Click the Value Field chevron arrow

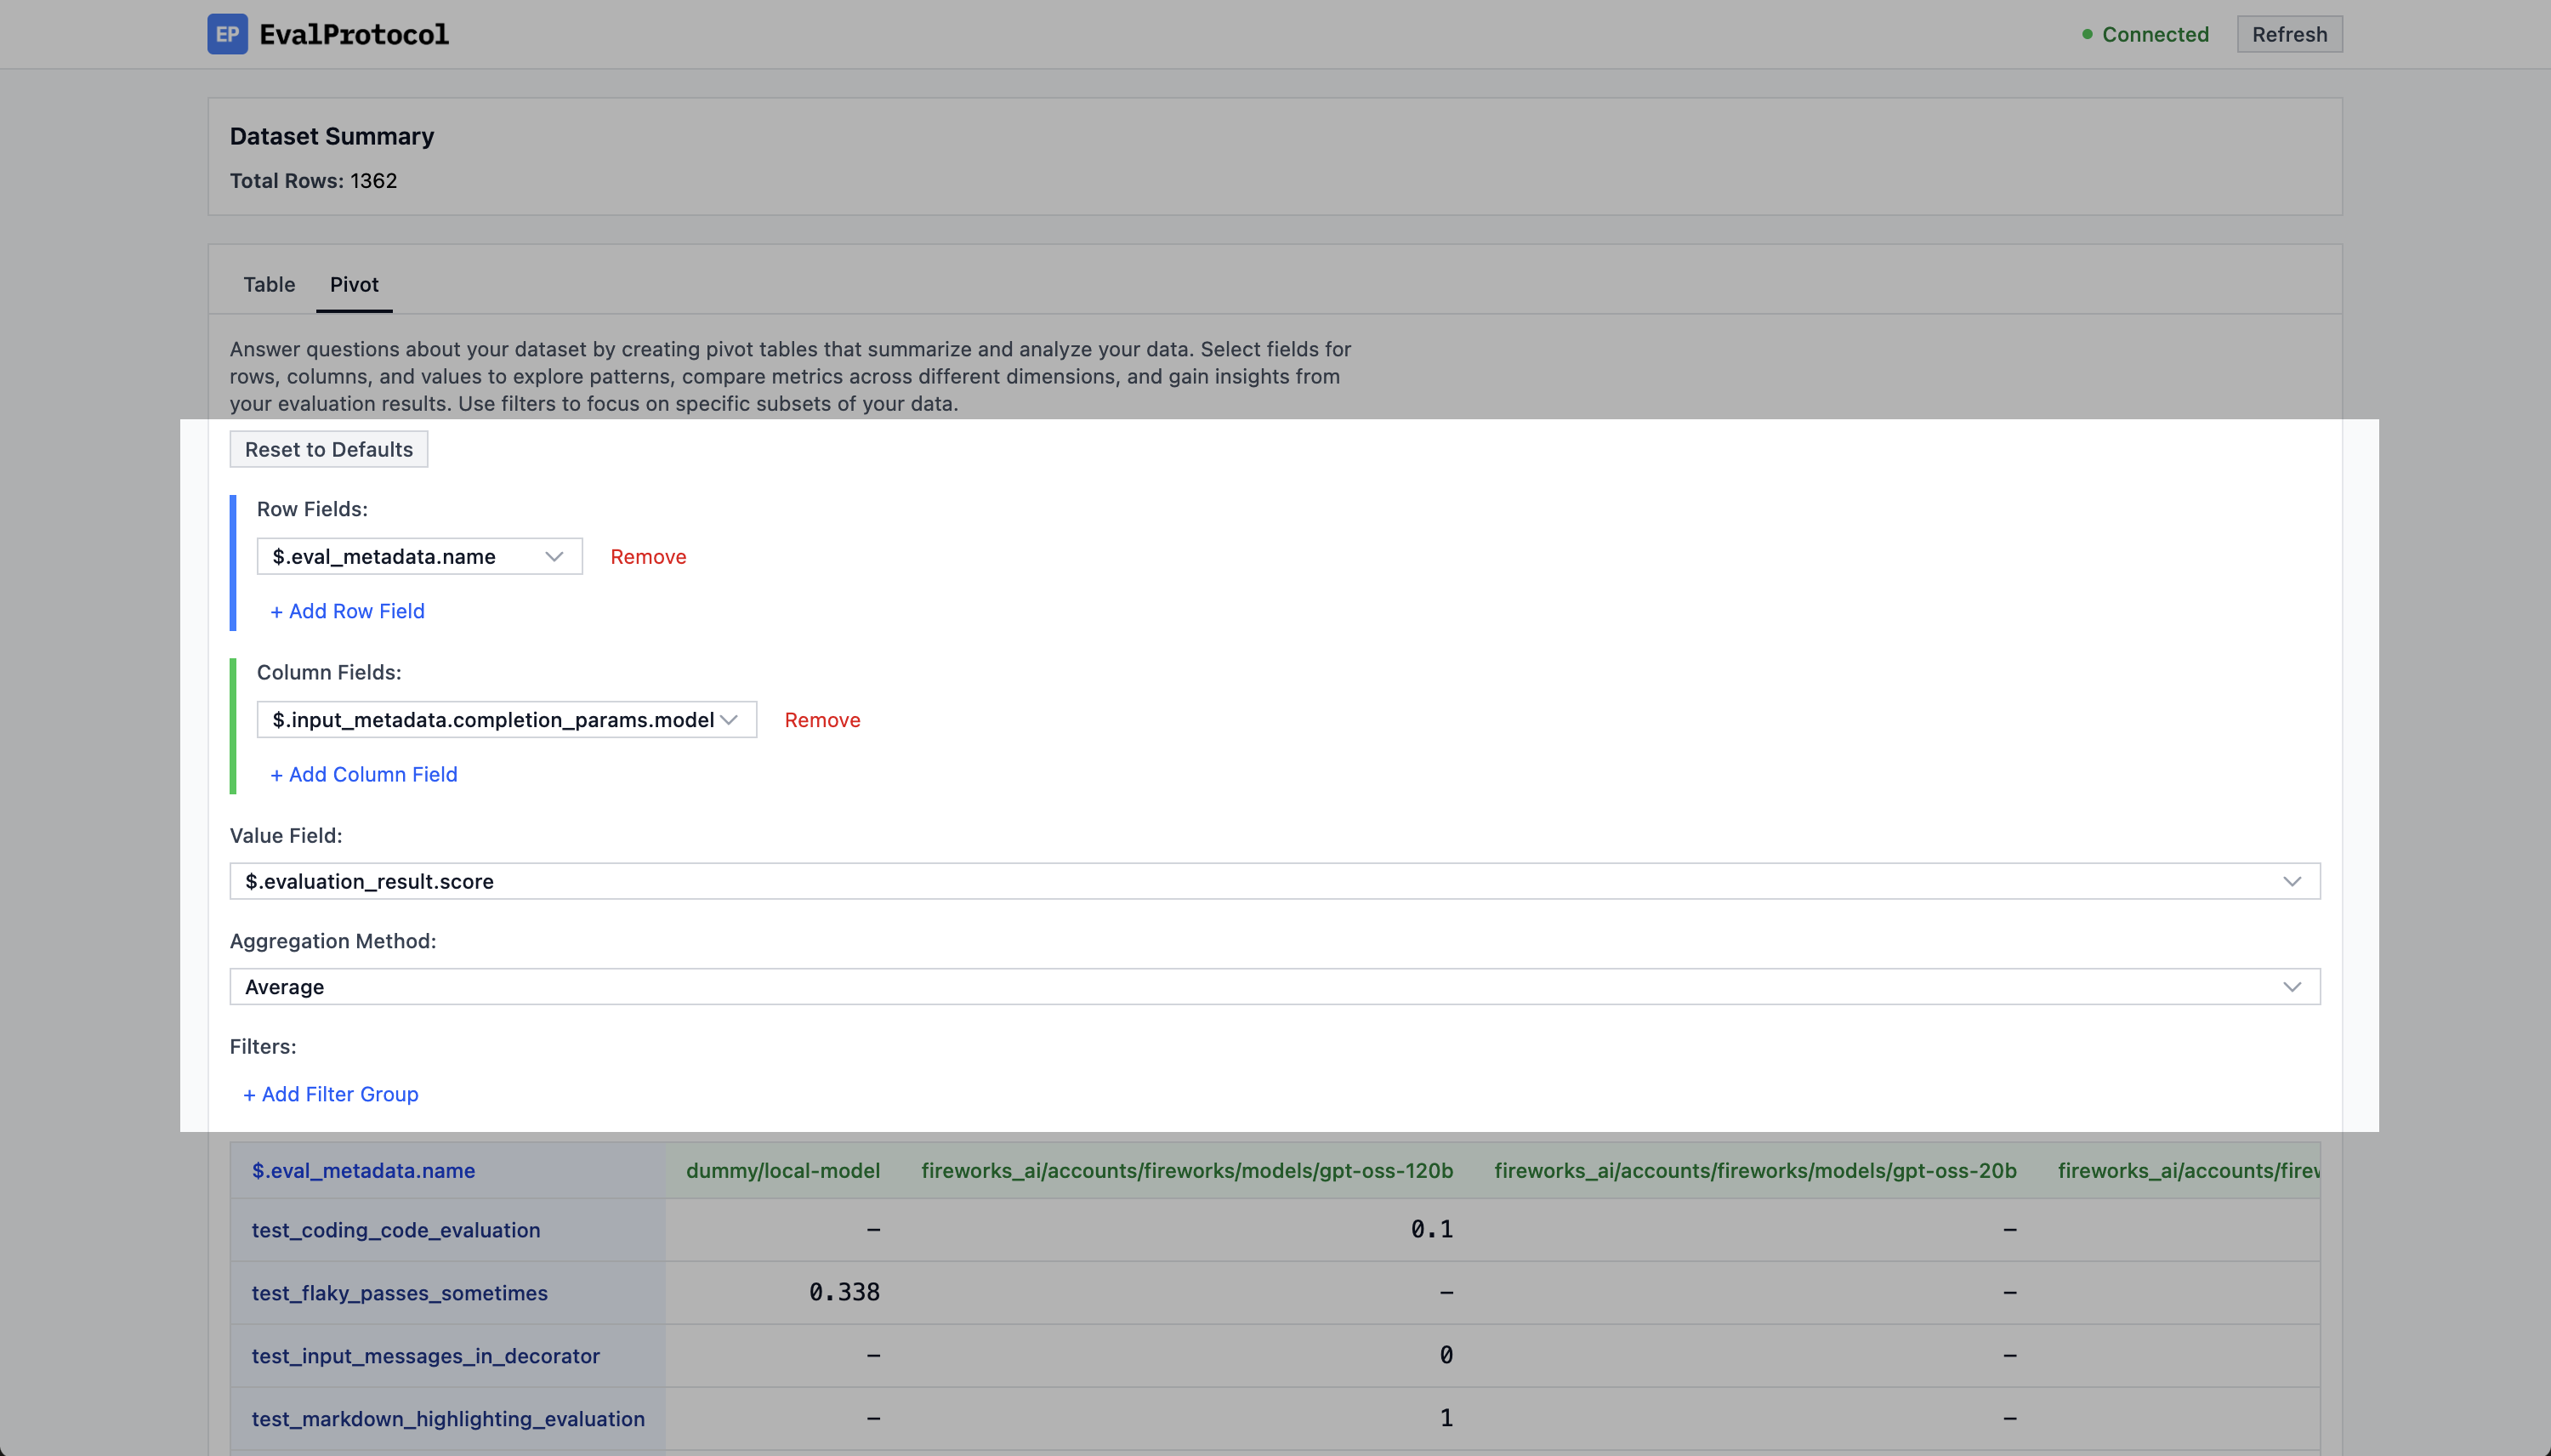click(2292, 881)
